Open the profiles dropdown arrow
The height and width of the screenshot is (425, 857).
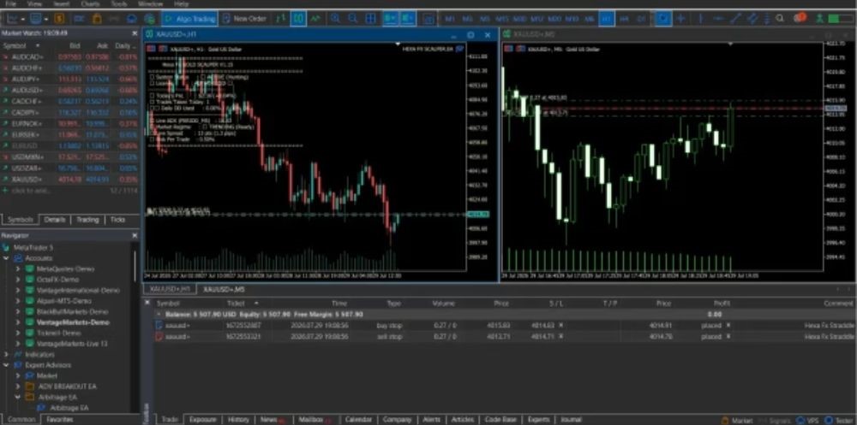click(47, 19)
